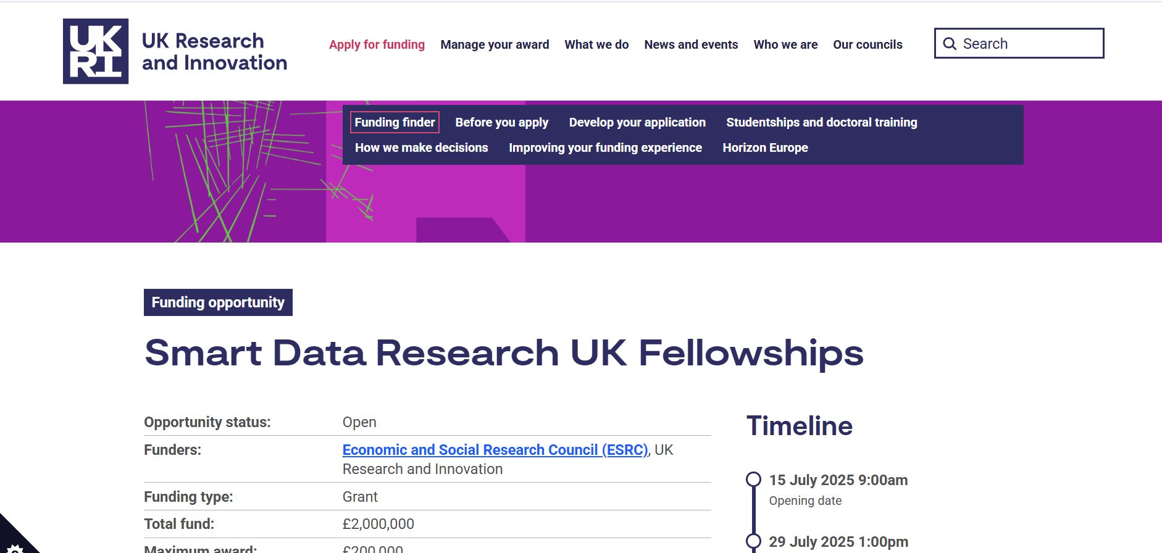
Task: Click the UKRI logo icon
Action: (96, 51)
